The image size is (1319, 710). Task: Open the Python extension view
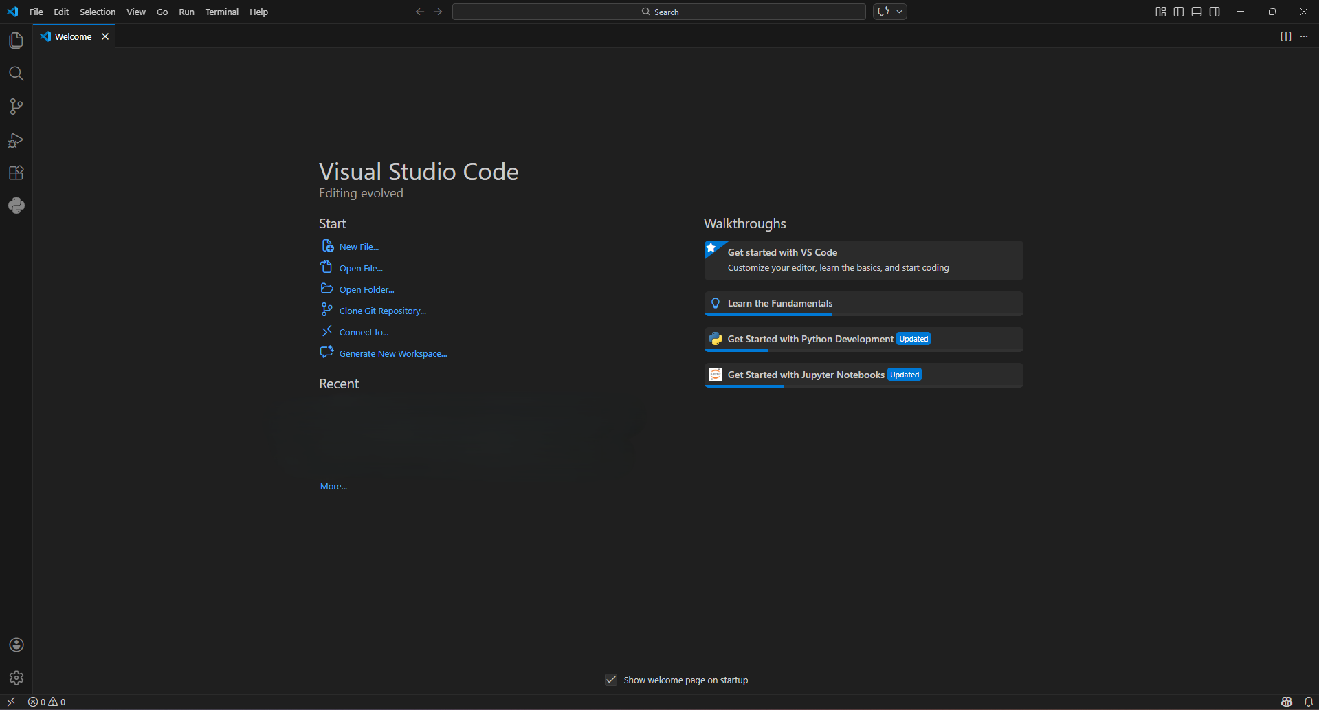point(16,206)
